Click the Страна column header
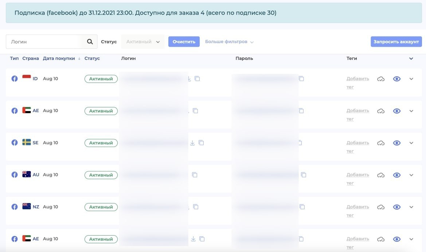The image size is (426, 252). tap(31, 58)
